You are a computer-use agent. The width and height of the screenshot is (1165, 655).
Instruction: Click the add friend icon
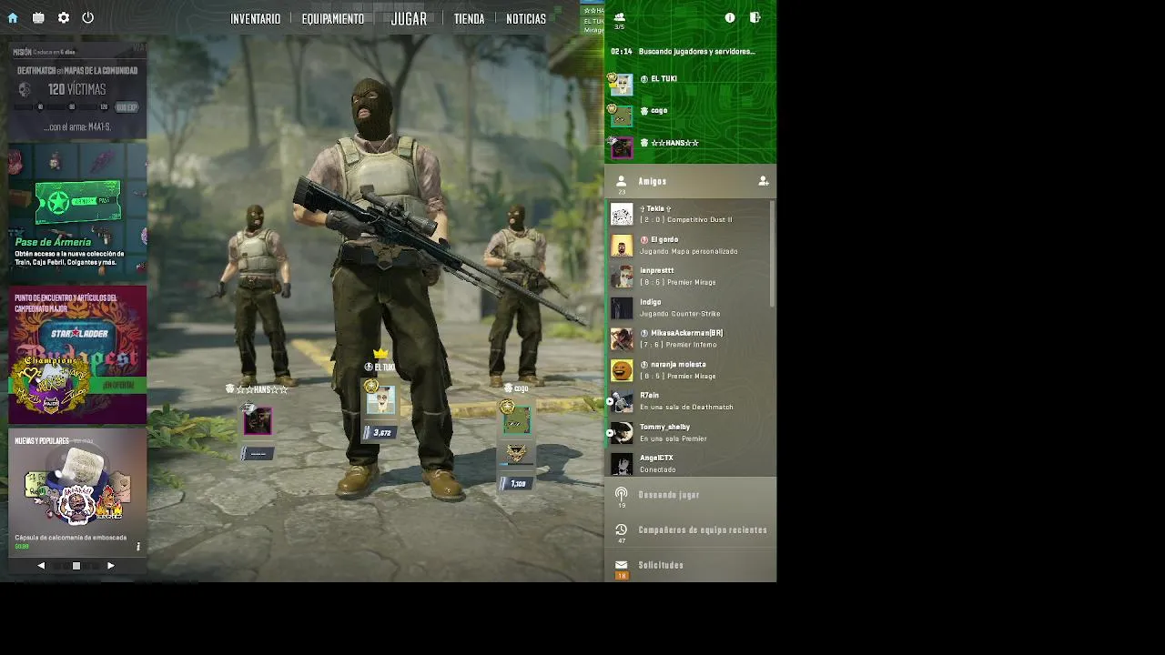[x=764, y=181]
